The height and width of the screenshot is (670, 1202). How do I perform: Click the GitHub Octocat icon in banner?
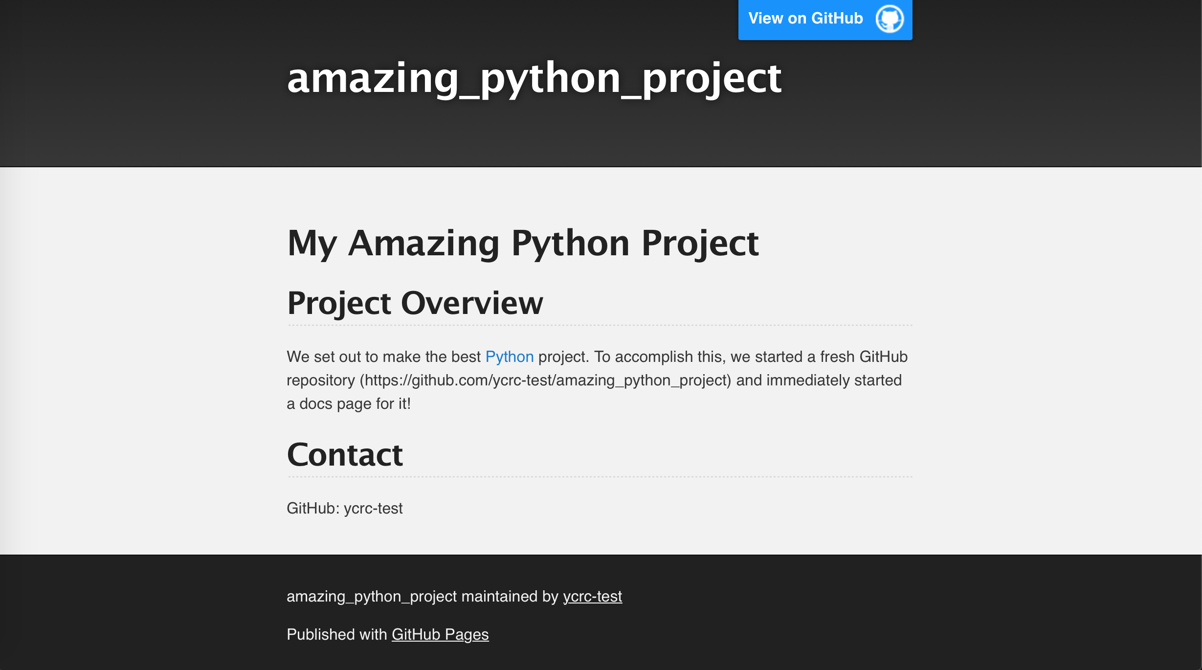[x=890, y=19]
